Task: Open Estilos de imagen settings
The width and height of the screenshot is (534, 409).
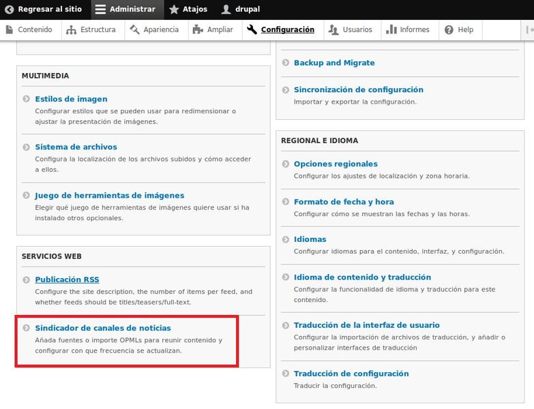Action: tap(71, 99)
